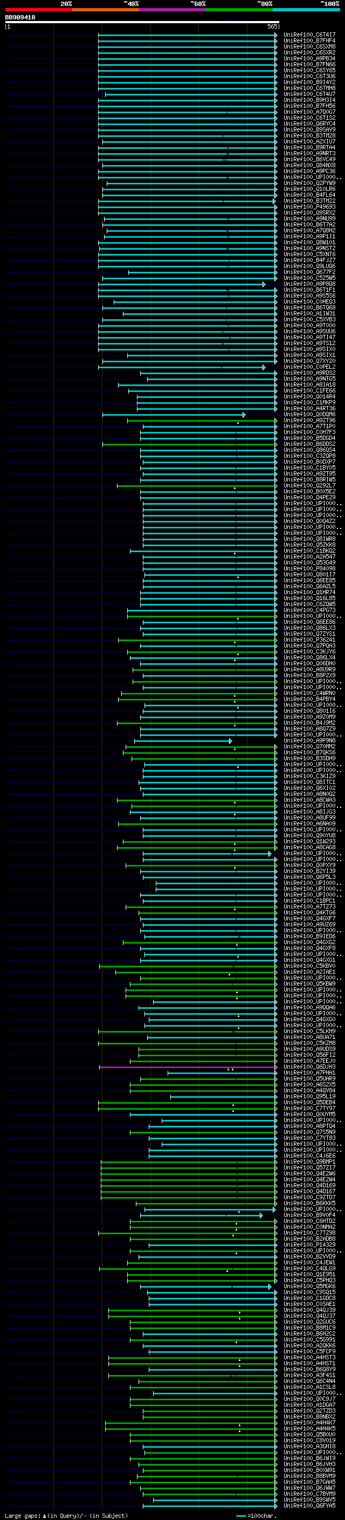This screenshot has width=345, height=1520.
Task: Select label UniRef100_Q8IWR8
Action: [309, 539]
